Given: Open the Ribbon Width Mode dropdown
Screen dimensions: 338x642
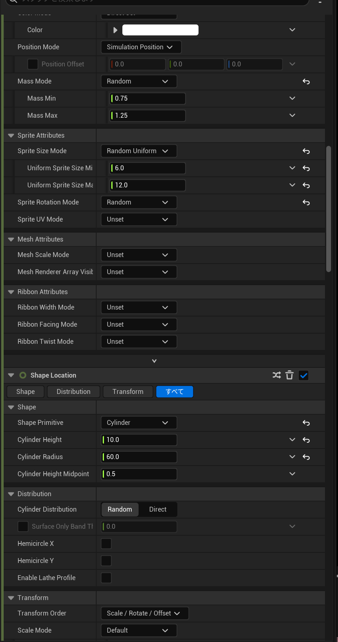Looking at the screenshot, I should pos(139,307).
